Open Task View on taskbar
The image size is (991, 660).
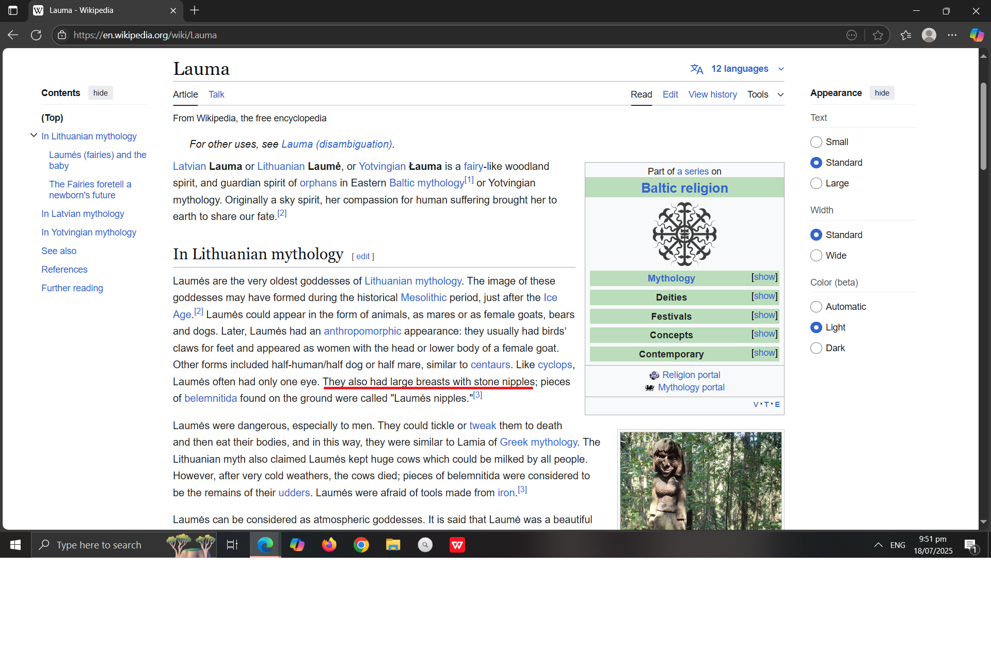click(x=232, y=545)
